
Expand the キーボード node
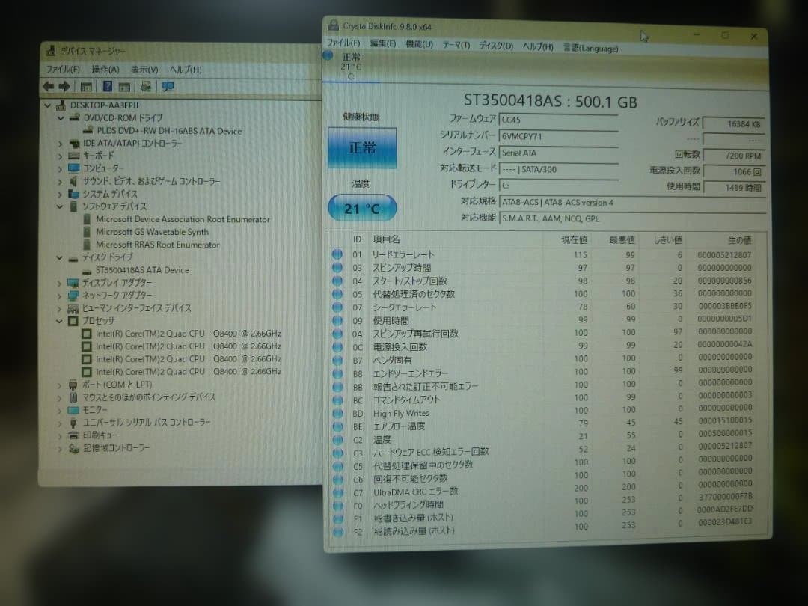61,156
